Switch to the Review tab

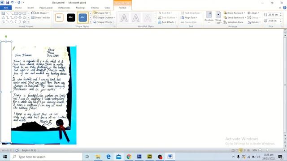pyautogui.click(x=95, y=8)
